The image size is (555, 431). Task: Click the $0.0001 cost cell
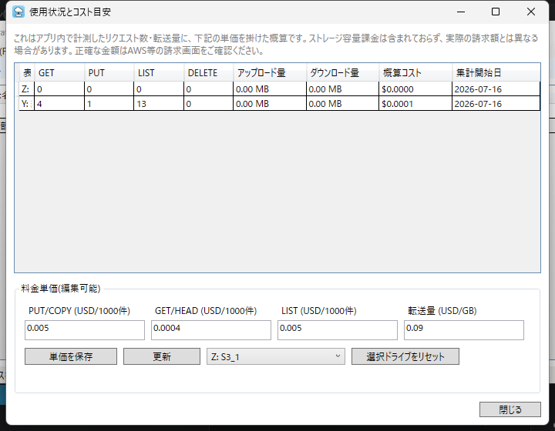415,103
